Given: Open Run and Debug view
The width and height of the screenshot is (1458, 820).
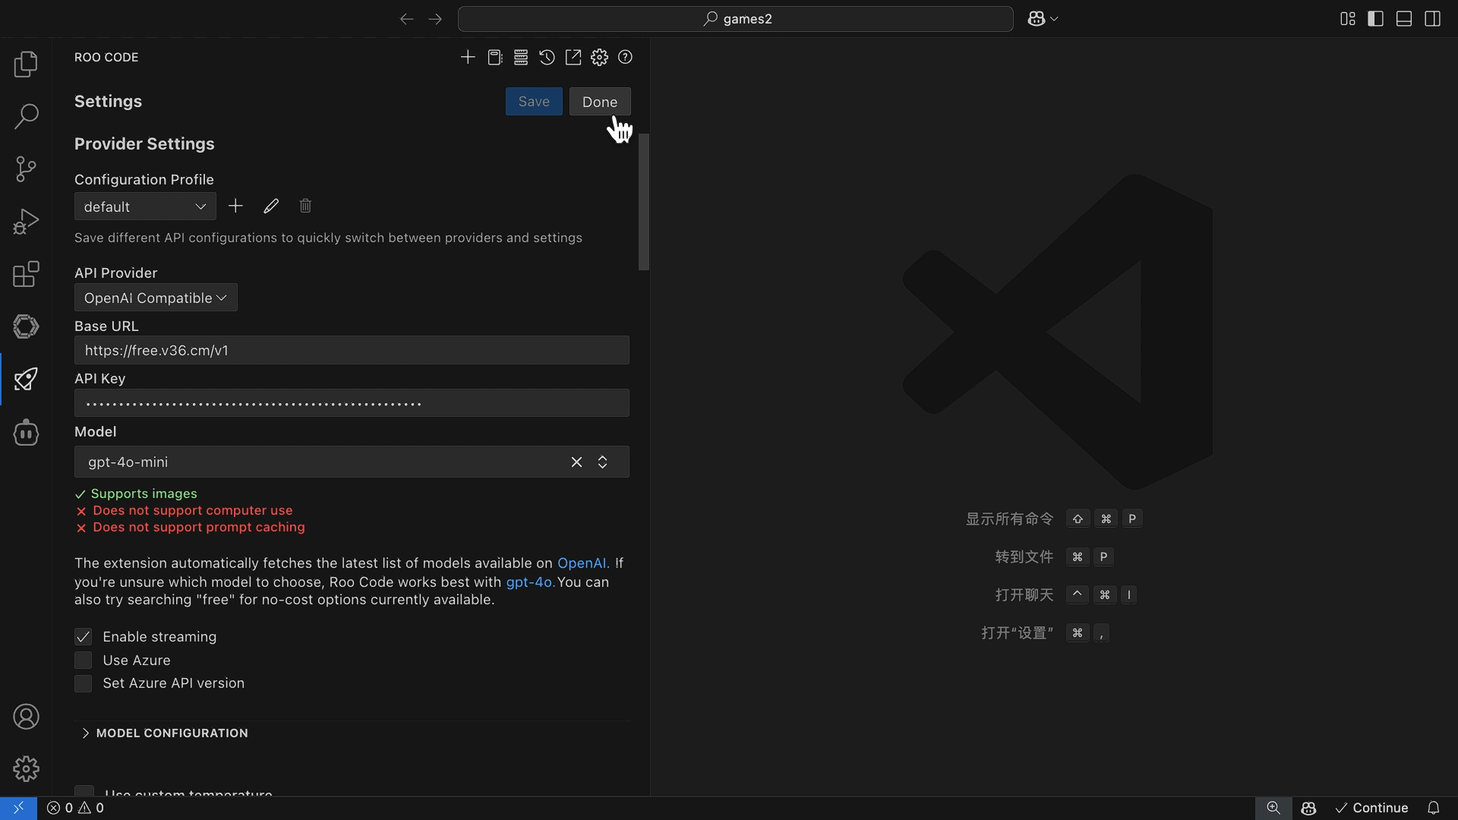Looking at the screenshot, I should click(x=26, y=222).
